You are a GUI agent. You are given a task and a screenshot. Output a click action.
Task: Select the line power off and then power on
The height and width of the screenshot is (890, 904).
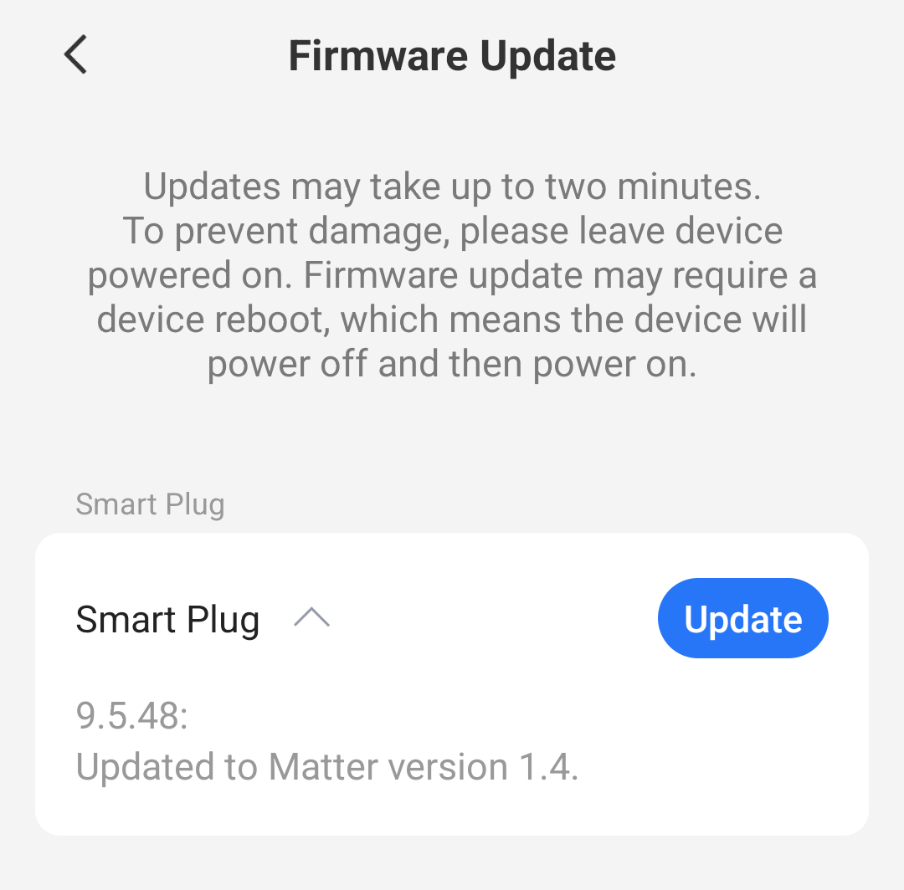(x=452, y=364)
